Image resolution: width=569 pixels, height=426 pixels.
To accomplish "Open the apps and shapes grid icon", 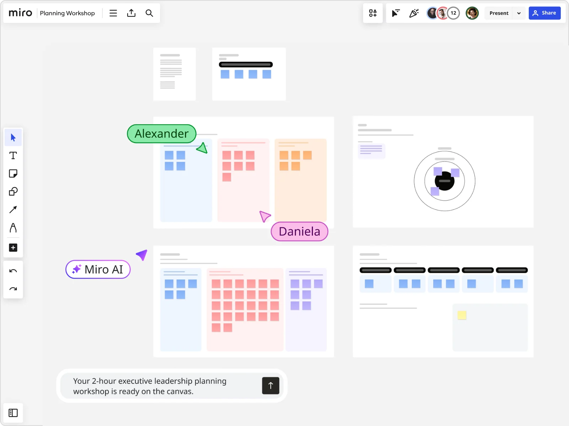I will (373, 13).
